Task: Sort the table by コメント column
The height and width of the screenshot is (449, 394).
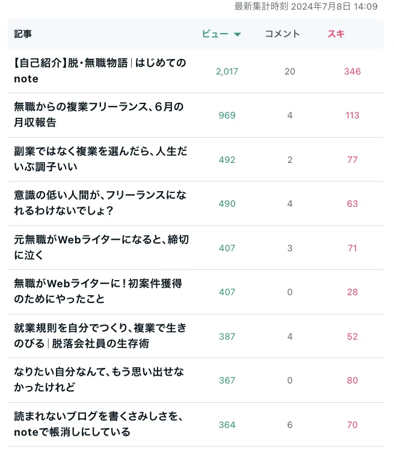Action: 282,34
